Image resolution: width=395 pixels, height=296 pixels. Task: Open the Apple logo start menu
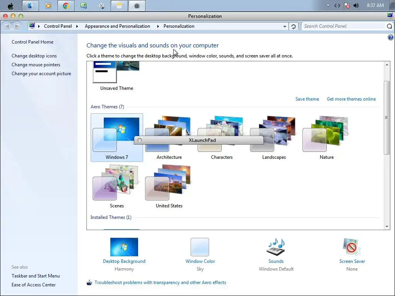pyautogui.click(x=10, y=5)
